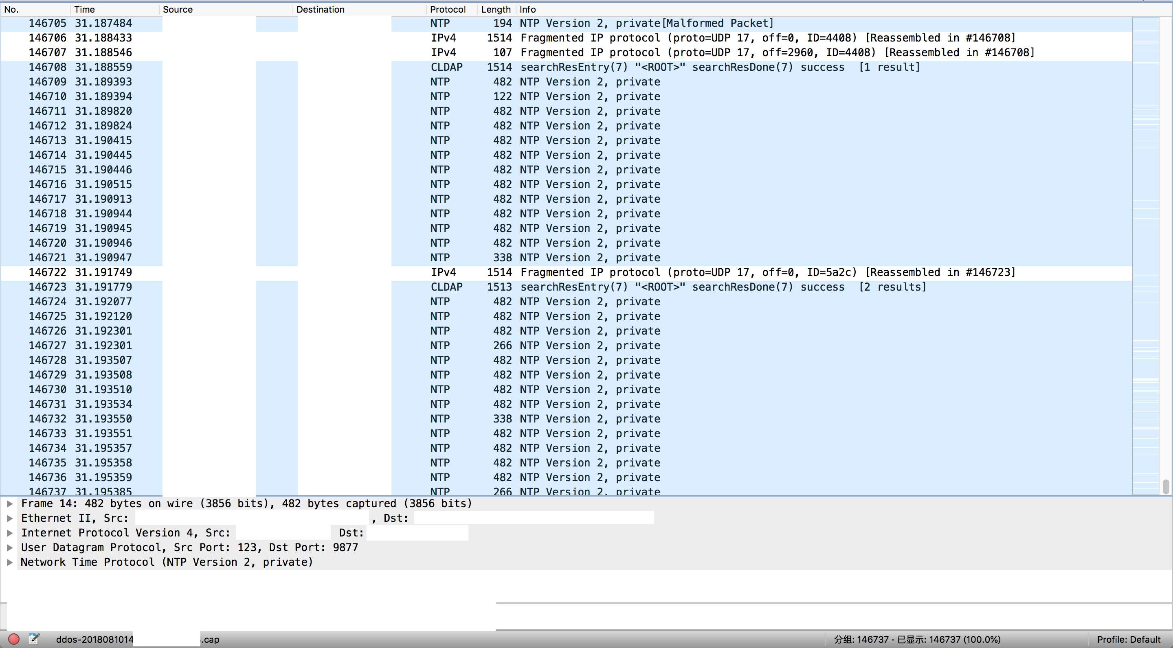Sort by the Length column header
1173x648 pixels.
coord(496,9)
